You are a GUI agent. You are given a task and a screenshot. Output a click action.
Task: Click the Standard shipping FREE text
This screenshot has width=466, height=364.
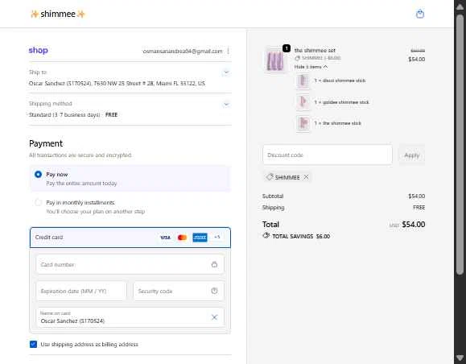point(73,115)
